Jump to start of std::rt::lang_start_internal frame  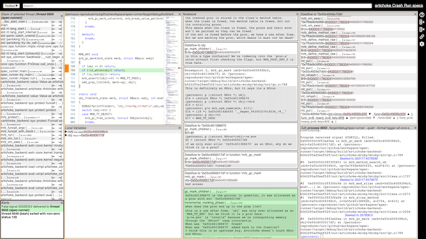tap(53, 33)
